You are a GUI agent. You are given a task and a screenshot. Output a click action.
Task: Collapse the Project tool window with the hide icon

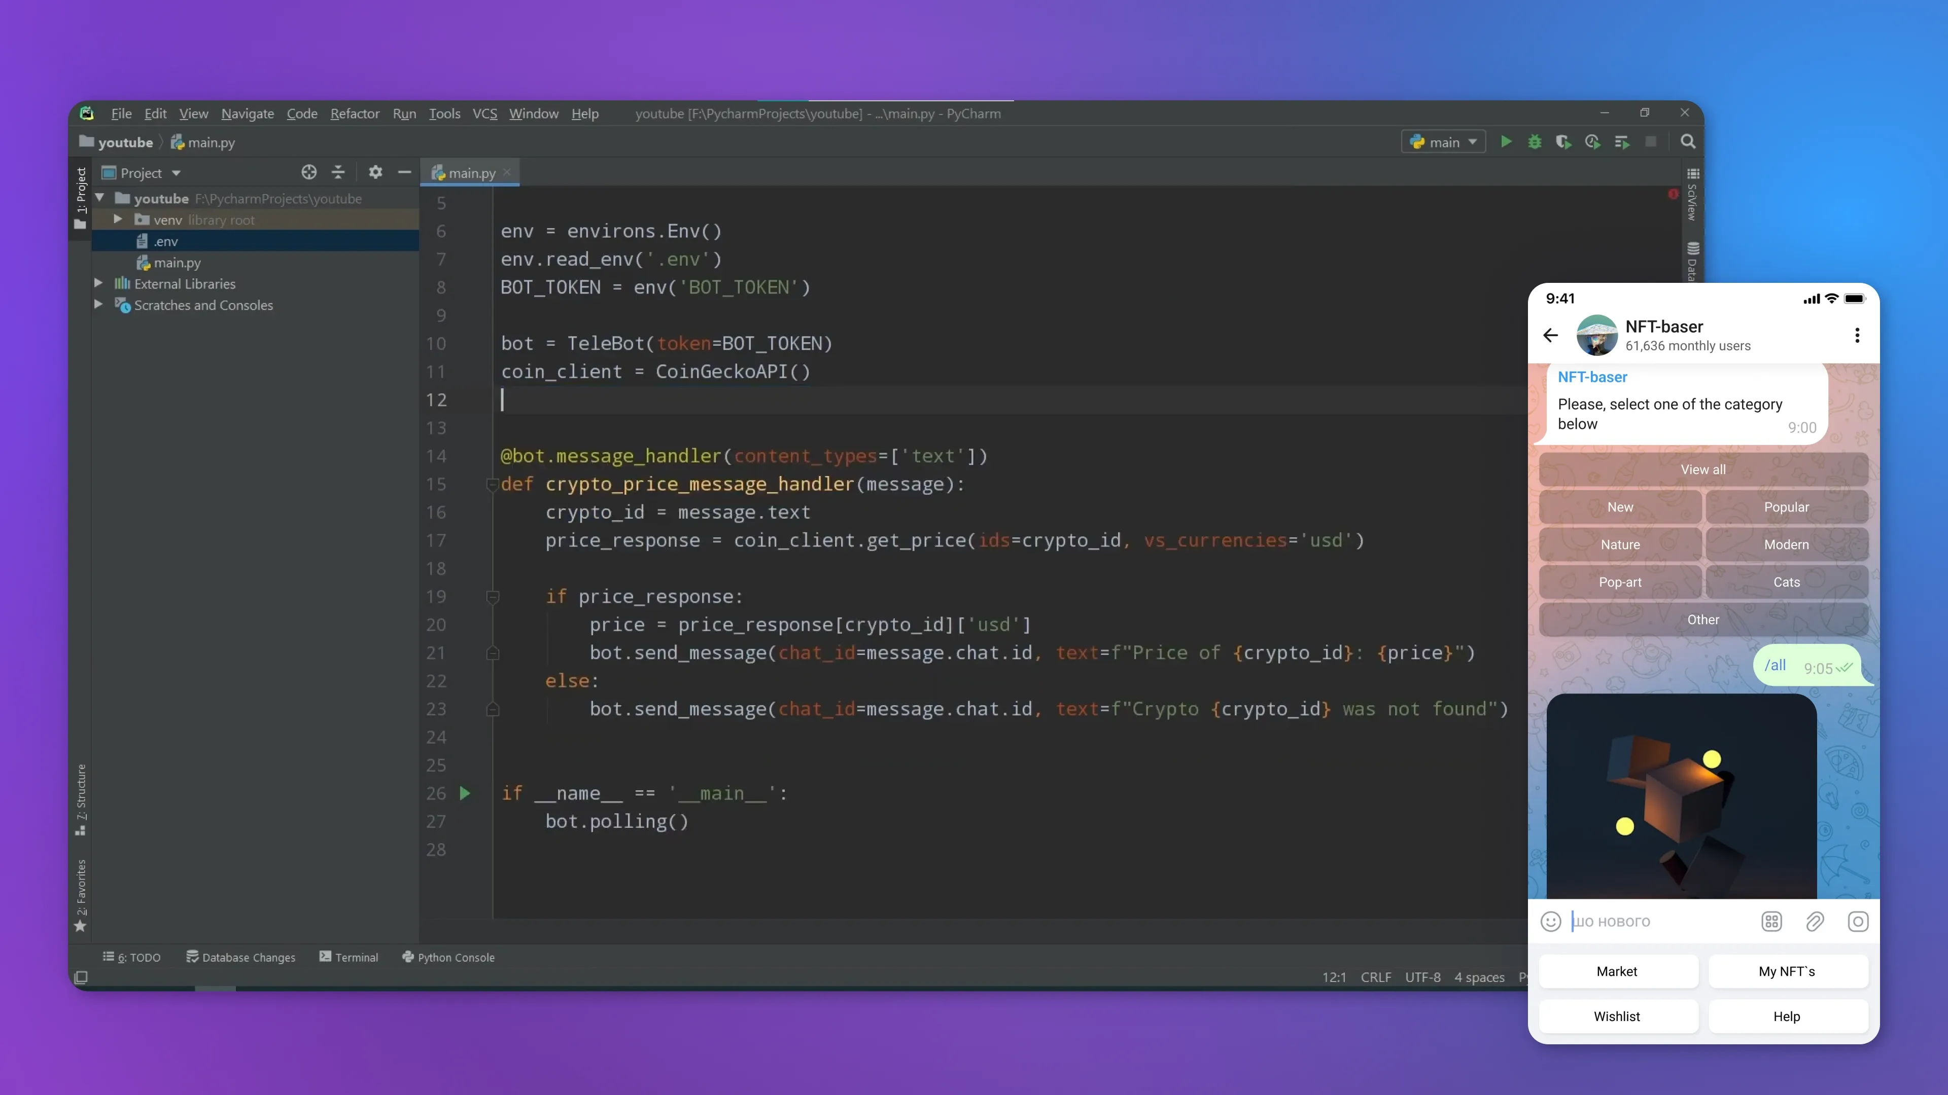pos(405,172)
